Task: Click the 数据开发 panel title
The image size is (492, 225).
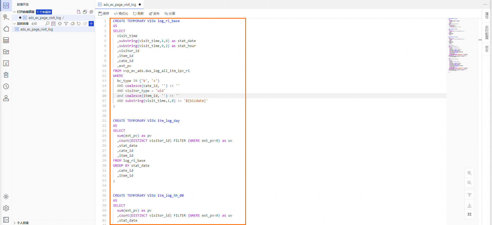Action: click(23, 4)
